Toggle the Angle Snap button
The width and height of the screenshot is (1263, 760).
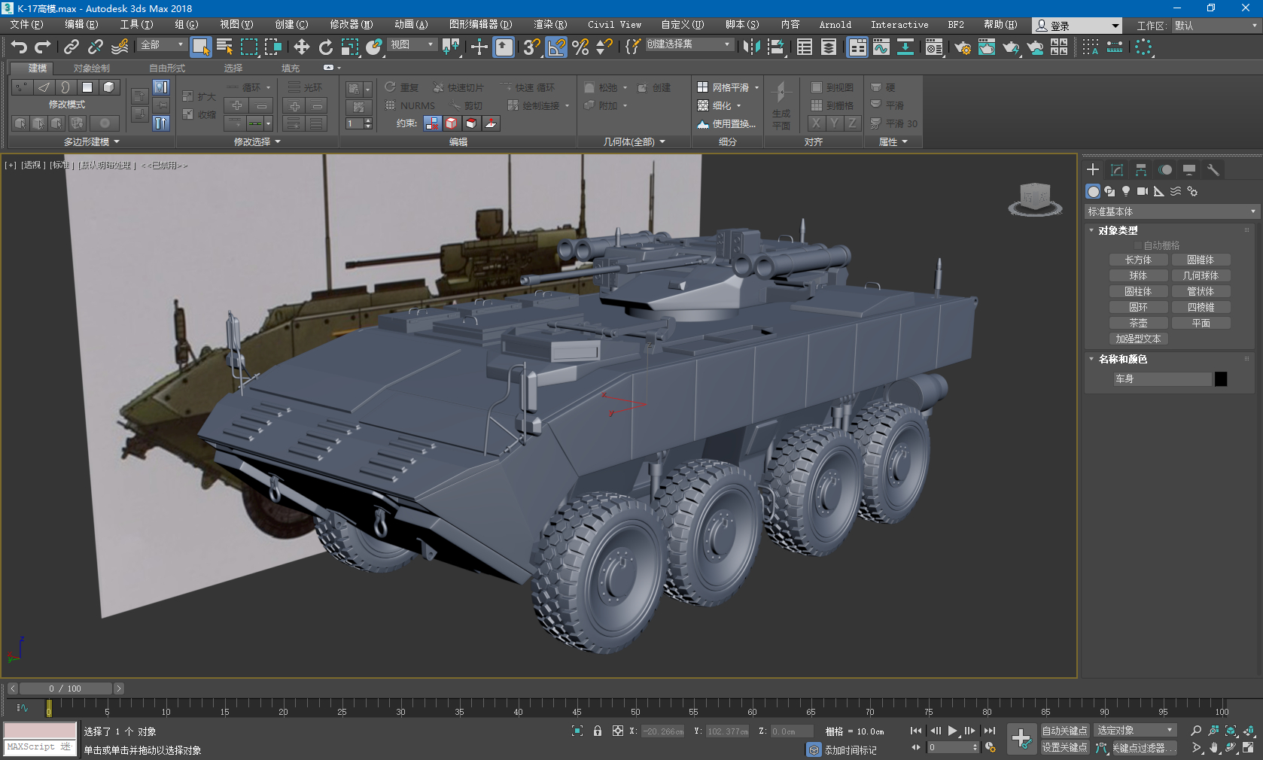(556, 47)
